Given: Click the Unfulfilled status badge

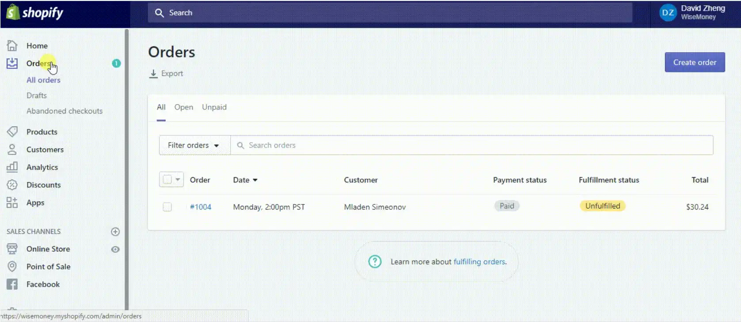Looking at the screenshot, I should tap(603, 206).
